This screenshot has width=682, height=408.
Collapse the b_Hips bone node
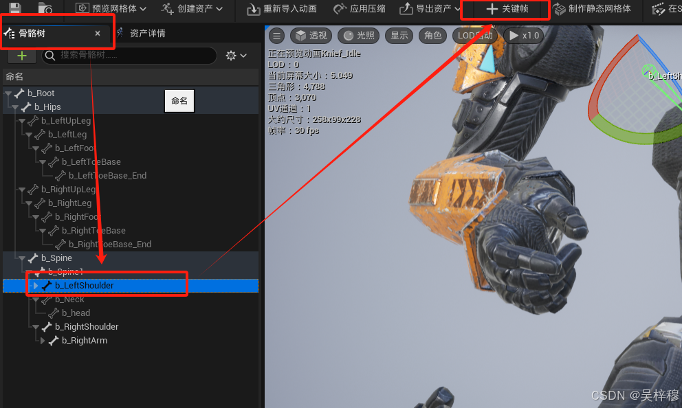click(x=15, y=107)
